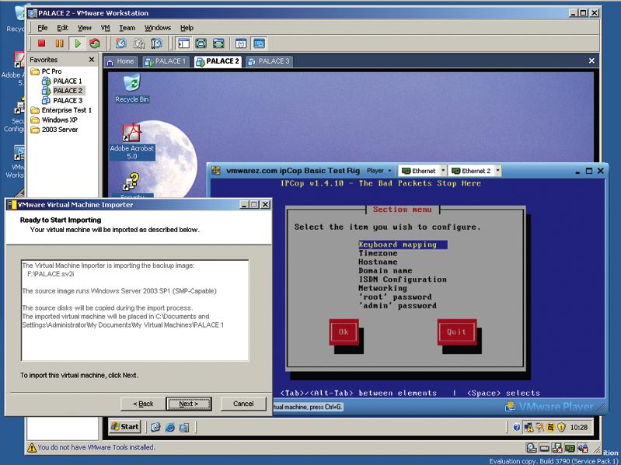Open the File menu
The width and height of the screenshot is (621, 465).
click(43, 28)
